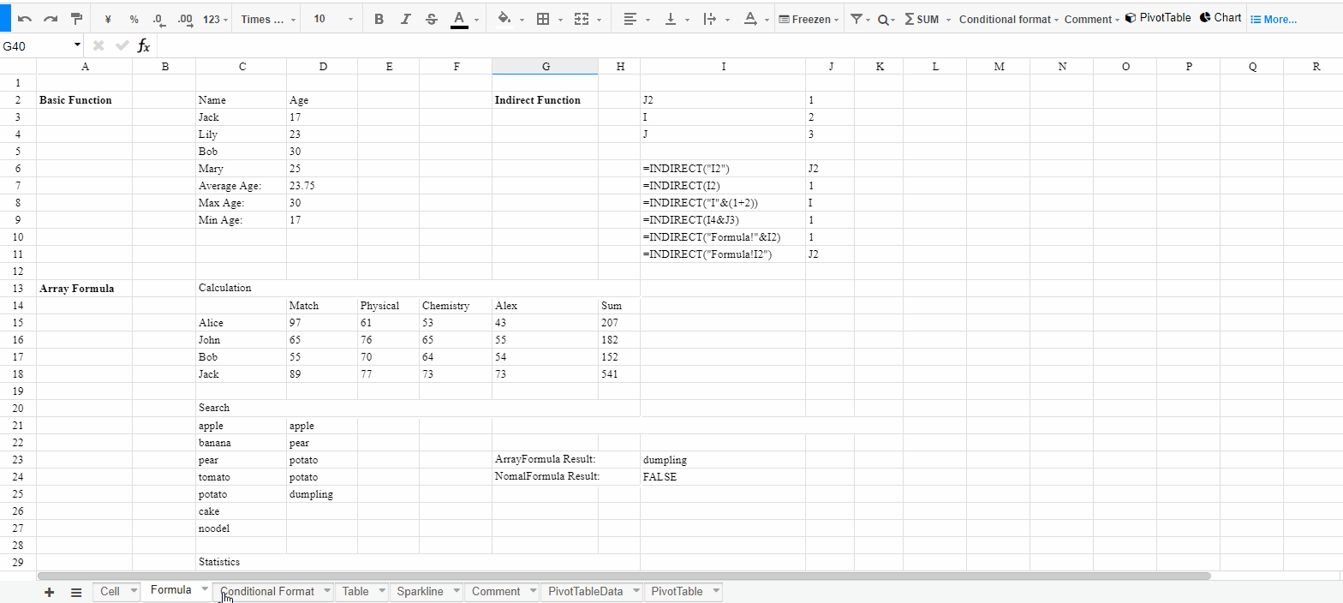Click the formula confirm checkmark
The image size is (1343, 603).
pyautogui.click(x=122, y=45)
